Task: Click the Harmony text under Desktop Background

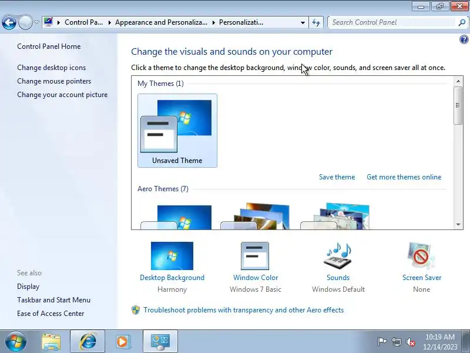Action: tap(172, 289)
